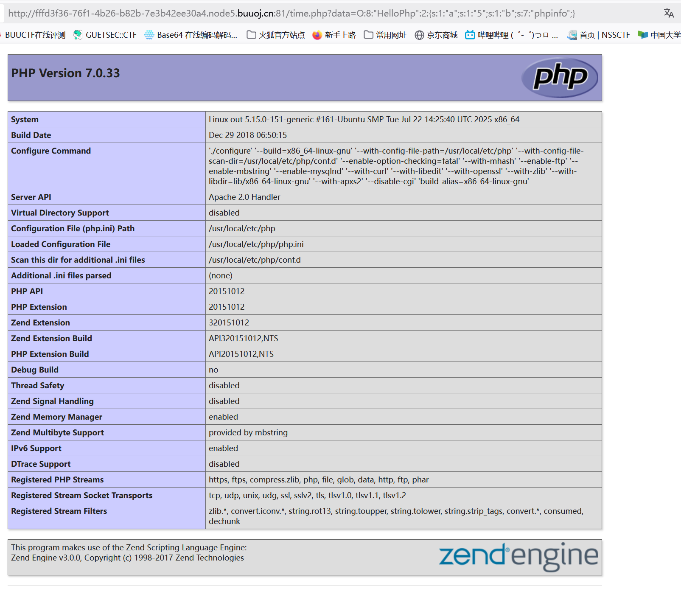Click the Apache 2.0 Handler value
This screenshot has width=681, height=597.
244,197
